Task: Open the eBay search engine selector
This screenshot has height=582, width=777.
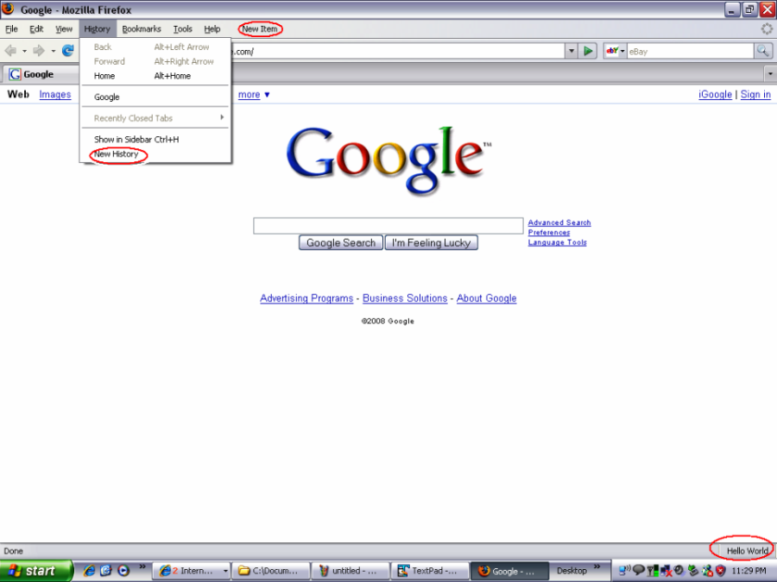Action: (616, 51)
